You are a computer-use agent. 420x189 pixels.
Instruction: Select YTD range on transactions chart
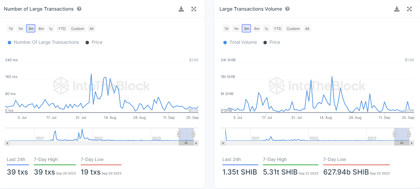62,29
